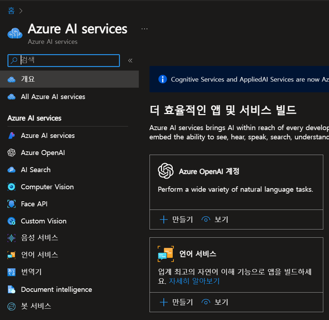Click the breadcrumb chevron after 홈

[x=21, y=11]
